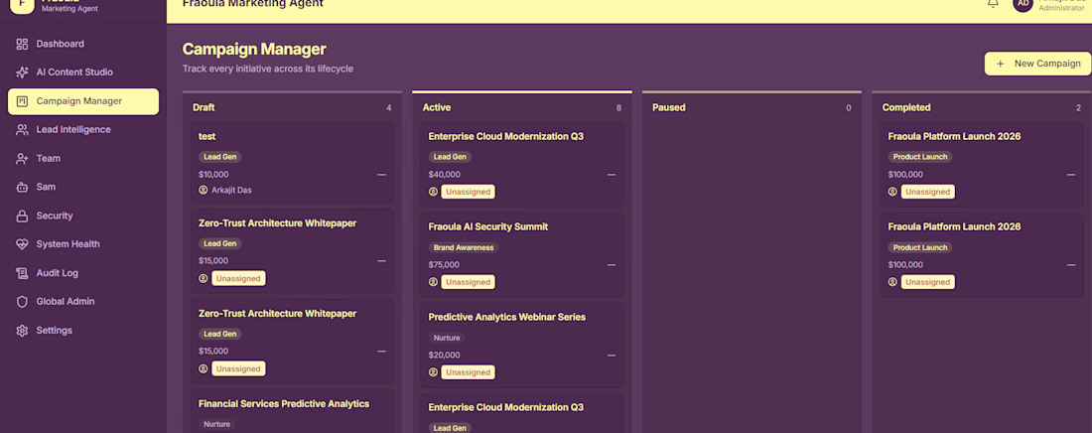
Task: Assign owner via Unassigned in AI Security Summit card
Action: coord(468,282)
